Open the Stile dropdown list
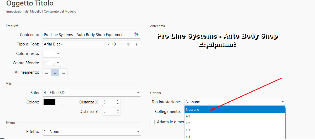Image resolution: width=315 pixels, height=140 pixels. (x=138, y=93)
